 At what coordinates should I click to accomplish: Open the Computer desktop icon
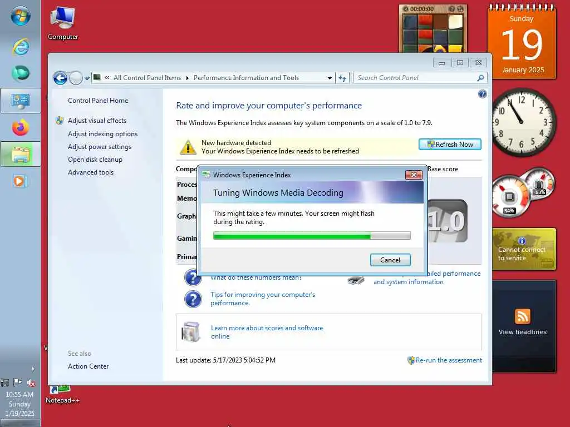pyautogui.click(x=62, y=23)
